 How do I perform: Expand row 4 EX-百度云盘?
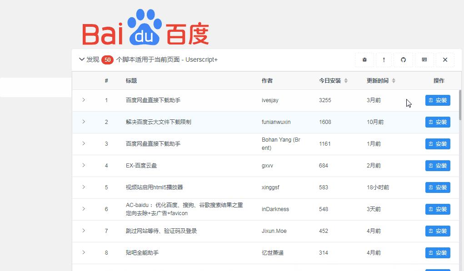(84, 165)
